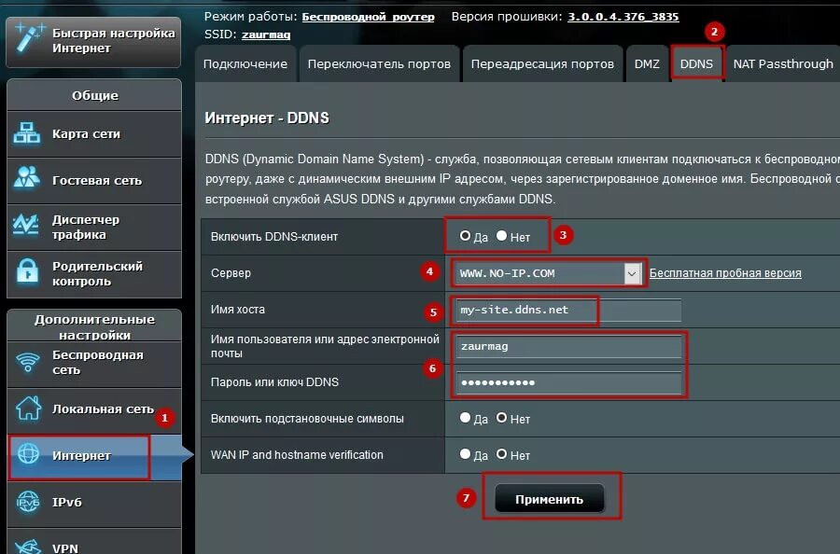Screen dimensions: 840x554
Task: Enable DDNS client with Да radio
Action: tap(465, 236)
